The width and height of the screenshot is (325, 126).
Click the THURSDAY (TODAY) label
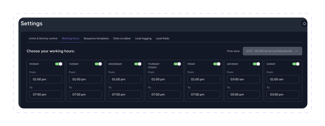tap(154, 66)
